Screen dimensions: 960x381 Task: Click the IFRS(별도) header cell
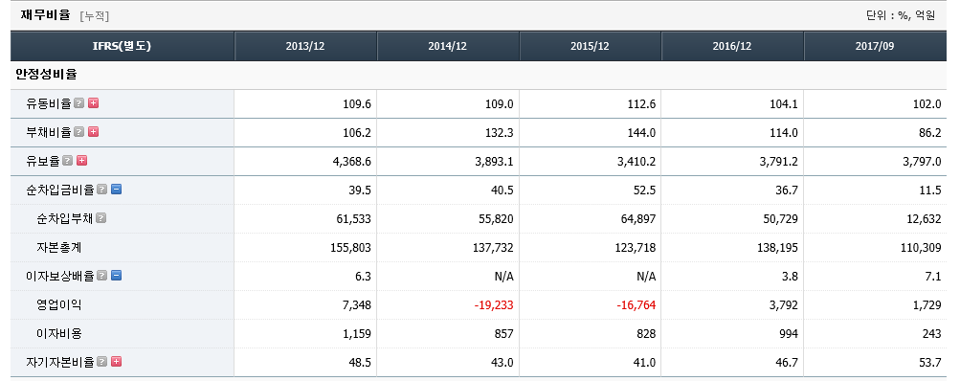pos(123,47)
